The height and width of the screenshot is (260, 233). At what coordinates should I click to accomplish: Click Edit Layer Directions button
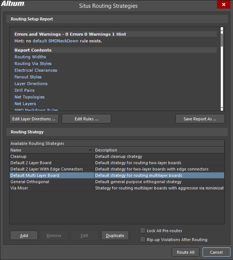(x=34, y=119)
